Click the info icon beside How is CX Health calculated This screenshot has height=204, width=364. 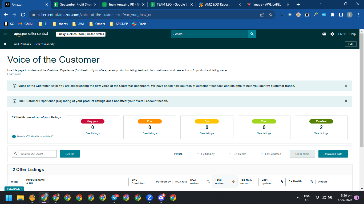(x=14, y=137)
